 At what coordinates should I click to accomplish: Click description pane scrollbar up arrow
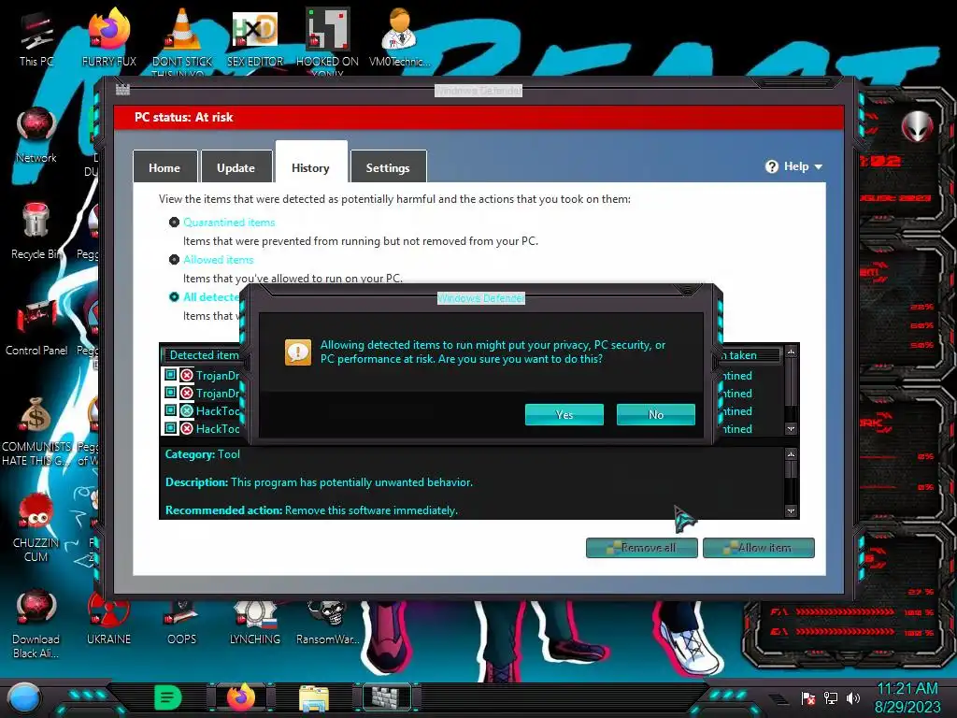point(791,454)
